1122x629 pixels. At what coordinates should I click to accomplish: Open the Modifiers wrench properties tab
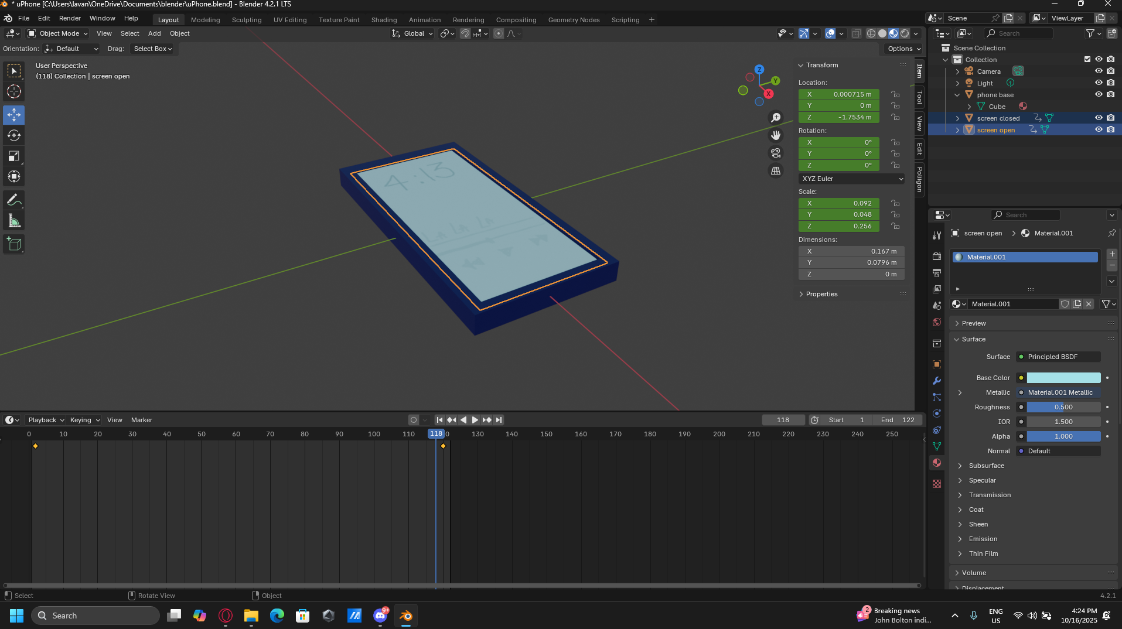pyautogui.click(x=937, y=381)
